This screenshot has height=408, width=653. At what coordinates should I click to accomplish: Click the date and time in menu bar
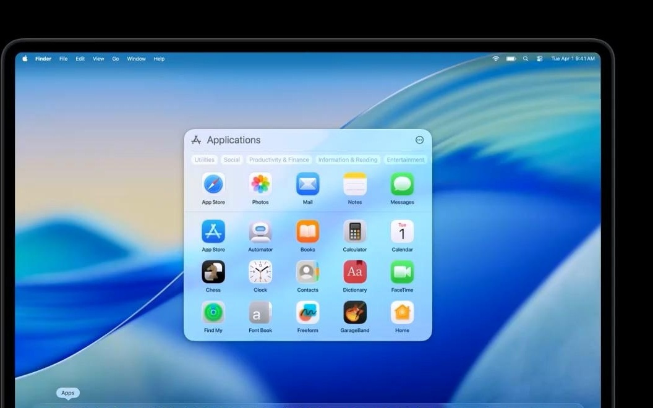pos(573,59)
